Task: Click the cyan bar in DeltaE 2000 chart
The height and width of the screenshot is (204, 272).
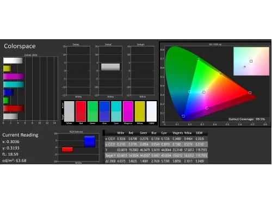Action: 14,84
